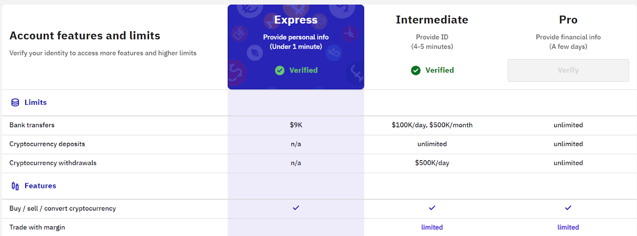Click the Features candlestick chart icon
Viewport: 637px width, 236px height.
click(x=15, y=186)
